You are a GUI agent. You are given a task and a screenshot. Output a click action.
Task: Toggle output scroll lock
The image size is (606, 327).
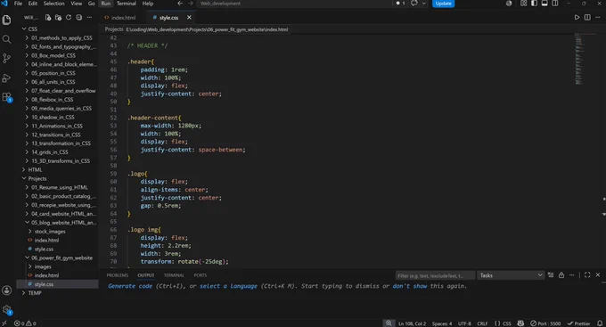pos(561,274)
